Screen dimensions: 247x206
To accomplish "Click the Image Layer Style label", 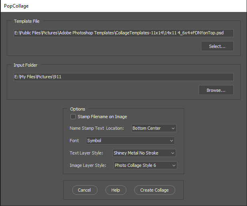I will (88, 165).
